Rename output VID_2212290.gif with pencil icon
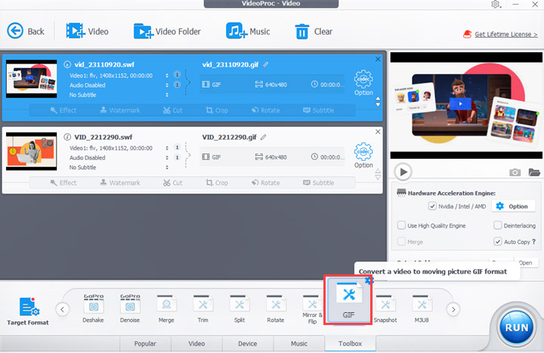The width and height of the screenshot is (544, 353). coord(264,137)
